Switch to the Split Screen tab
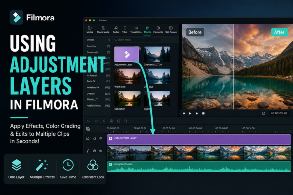The height and width of the screenshot is (195, 293). coord(171,30)
